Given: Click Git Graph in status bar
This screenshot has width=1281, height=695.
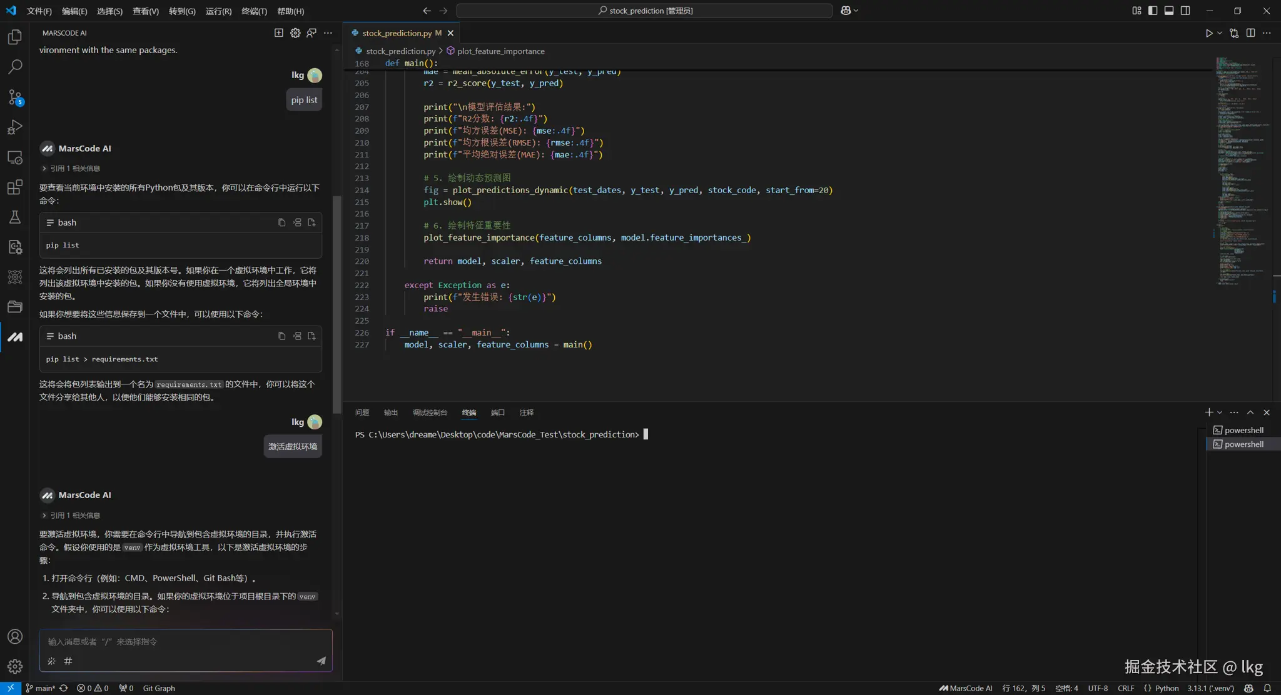Looking at the screenshot, I should [159, 688].
